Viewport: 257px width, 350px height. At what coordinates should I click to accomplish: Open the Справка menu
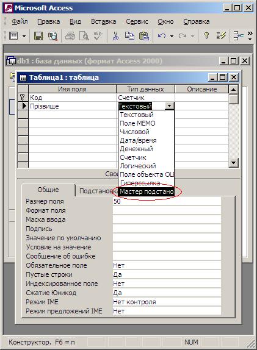(196, 21)
